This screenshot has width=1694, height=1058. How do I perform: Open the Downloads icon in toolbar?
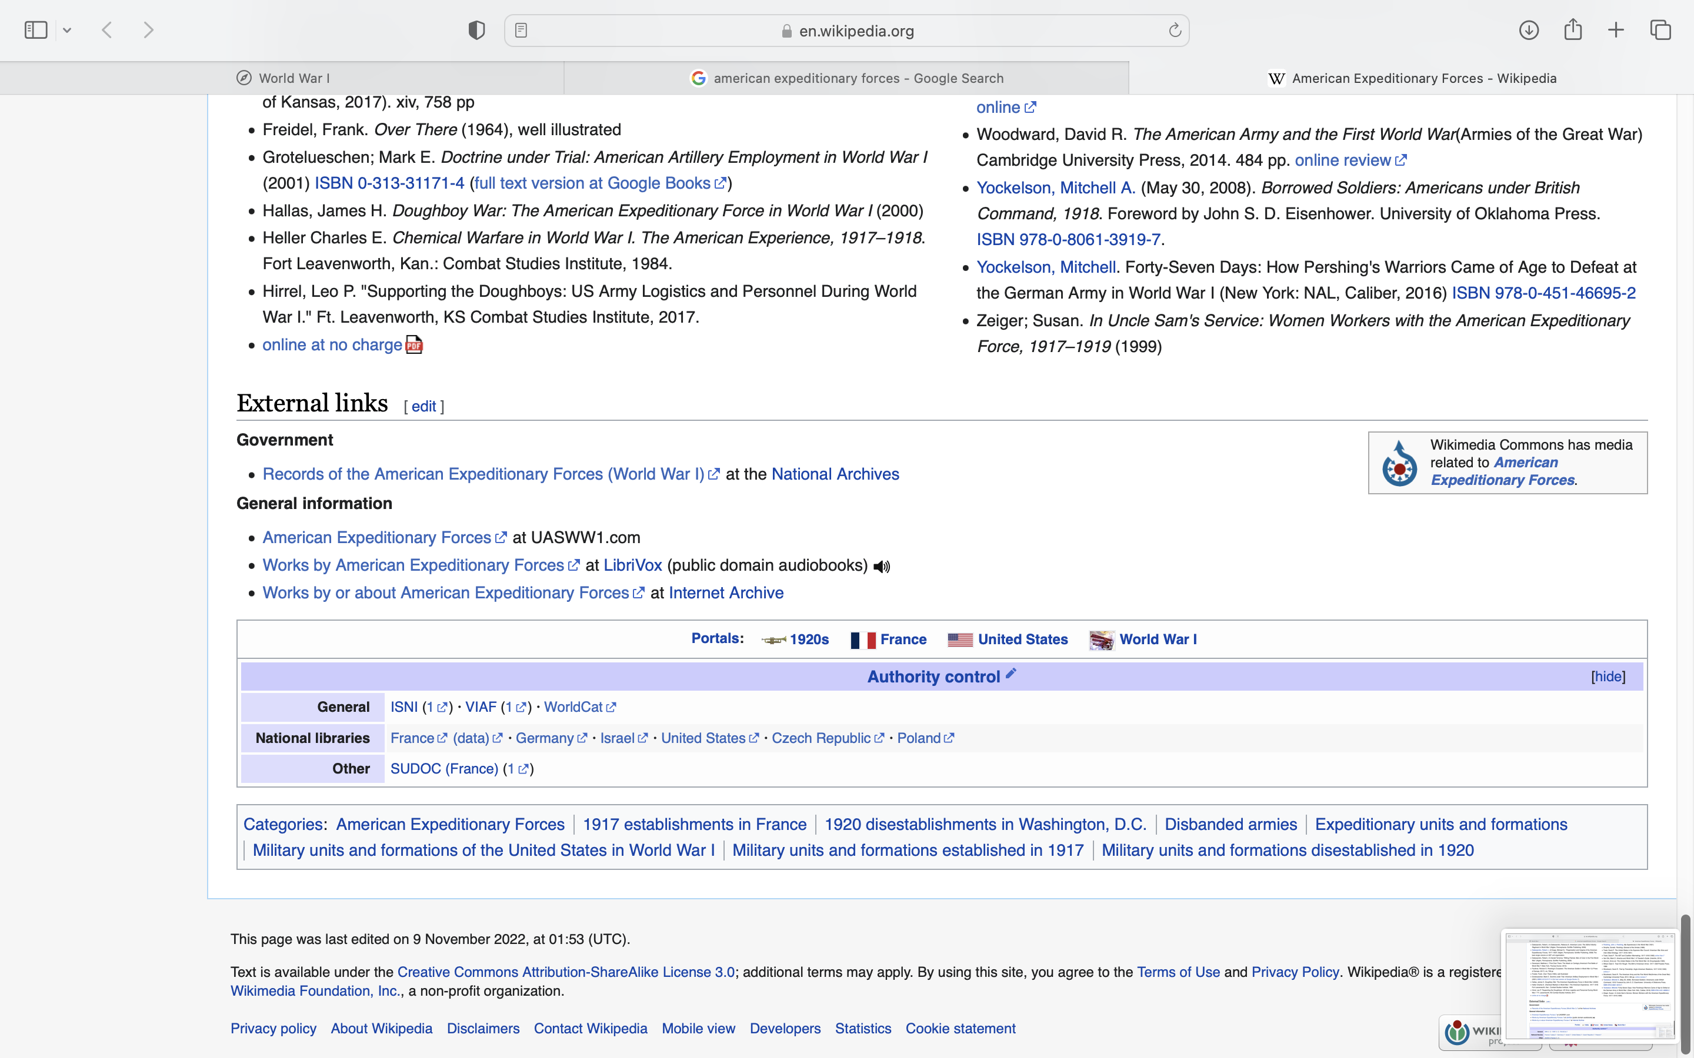click(x=1529, y=30)
